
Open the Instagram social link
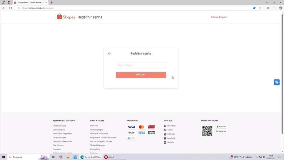coord(170,126)
